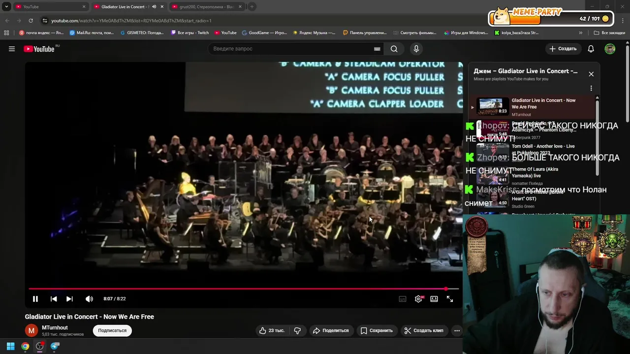Screen dimensions: 630x354
Task: Like the video with 23 тыс. likes
Action: coord(272,330)
